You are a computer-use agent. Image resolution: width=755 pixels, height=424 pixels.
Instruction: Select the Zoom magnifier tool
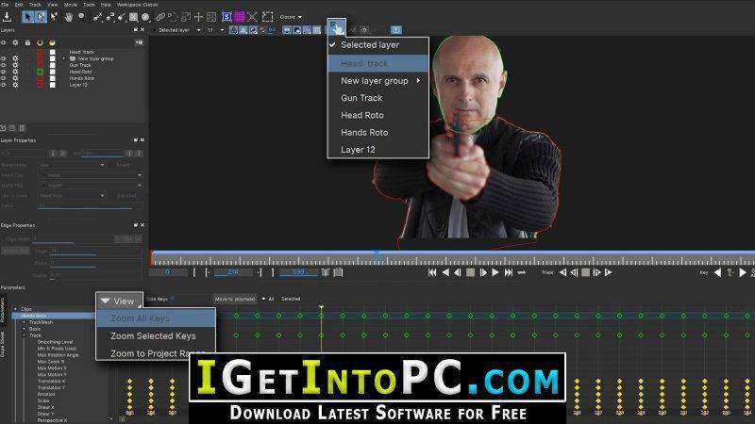(x=82, y=17)
